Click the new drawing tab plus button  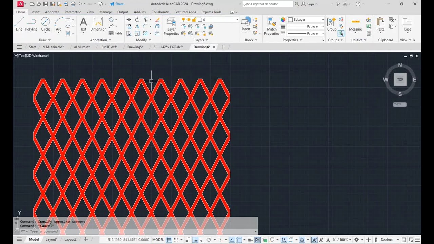pos(223,47)
